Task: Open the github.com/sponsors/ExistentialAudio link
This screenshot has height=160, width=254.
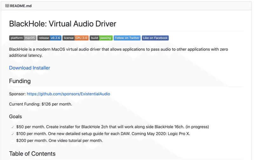Action: [x=68, y=94]
